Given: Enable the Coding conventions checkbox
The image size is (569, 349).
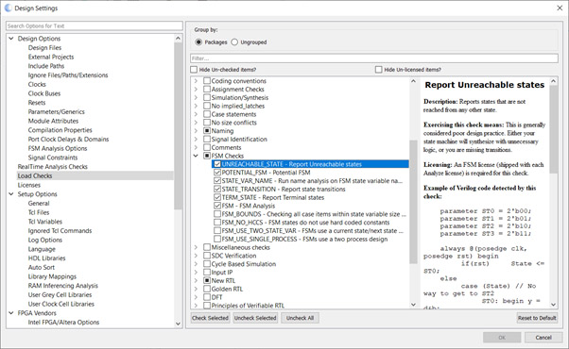Looking at the screenshot, I should [207, 81].
